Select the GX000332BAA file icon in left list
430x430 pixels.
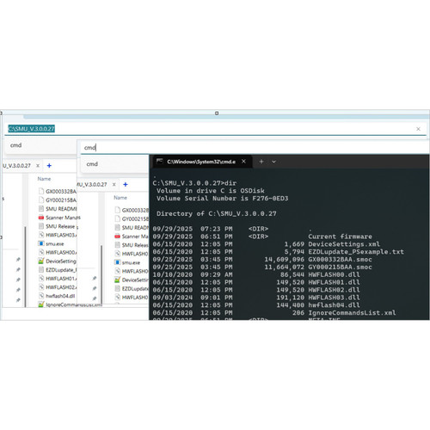pos(41,191)
